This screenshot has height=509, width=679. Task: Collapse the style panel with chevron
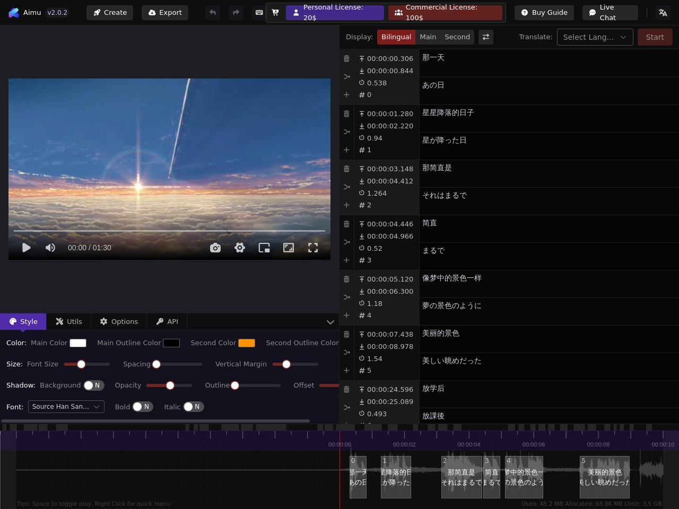pos(330,322)
